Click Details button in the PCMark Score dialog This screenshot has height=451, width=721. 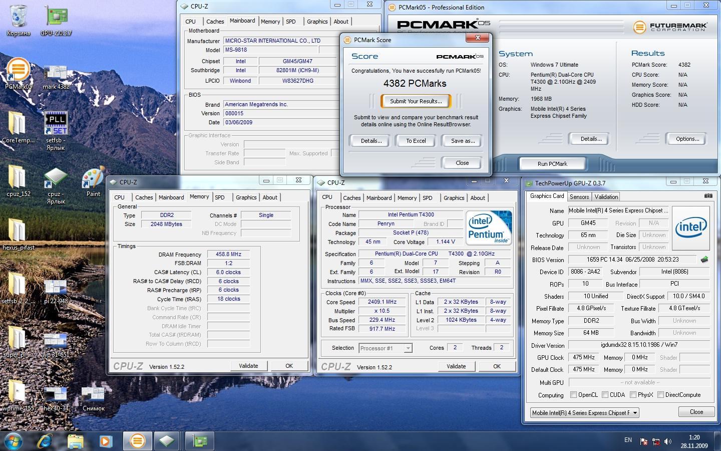point(371,141)
